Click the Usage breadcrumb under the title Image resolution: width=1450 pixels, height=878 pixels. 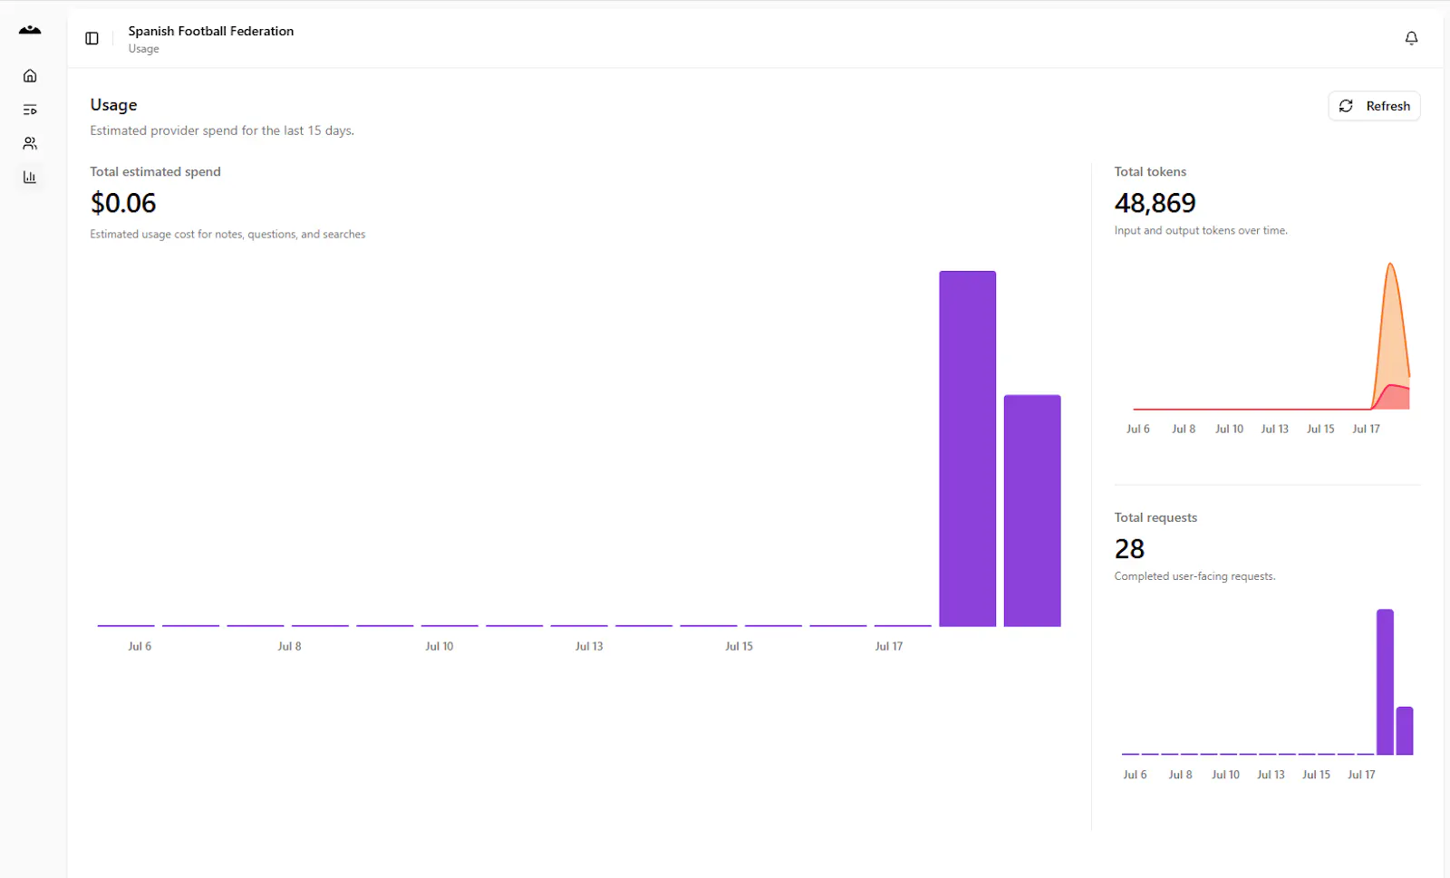[143, 49]
